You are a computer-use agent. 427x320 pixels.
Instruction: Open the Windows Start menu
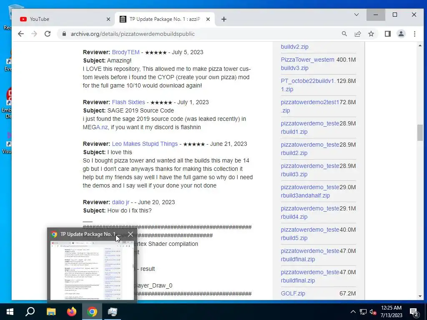click(10, 312)
